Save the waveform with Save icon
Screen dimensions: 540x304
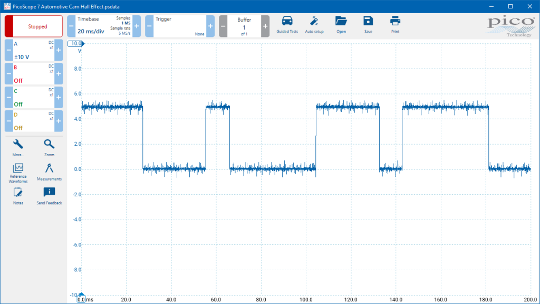coord(368,25)
